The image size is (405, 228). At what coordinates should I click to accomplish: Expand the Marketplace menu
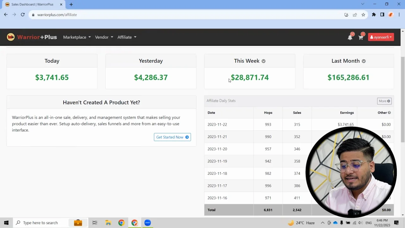(x=77, y=37)
